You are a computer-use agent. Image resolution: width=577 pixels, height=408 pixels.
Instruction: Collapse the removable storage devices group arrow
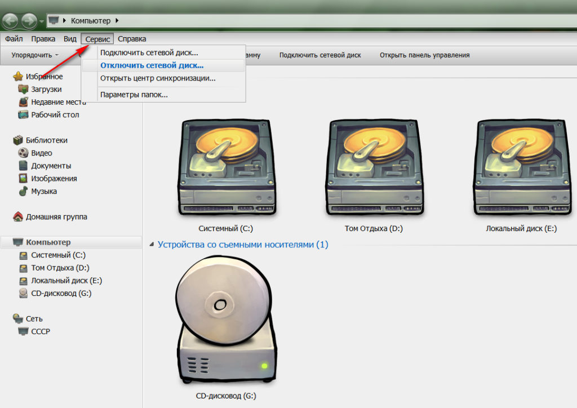pos(151,245)
